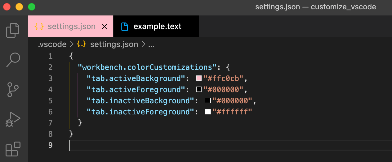
Task: Switch to the example.text tab
Action: pos(156,26)
